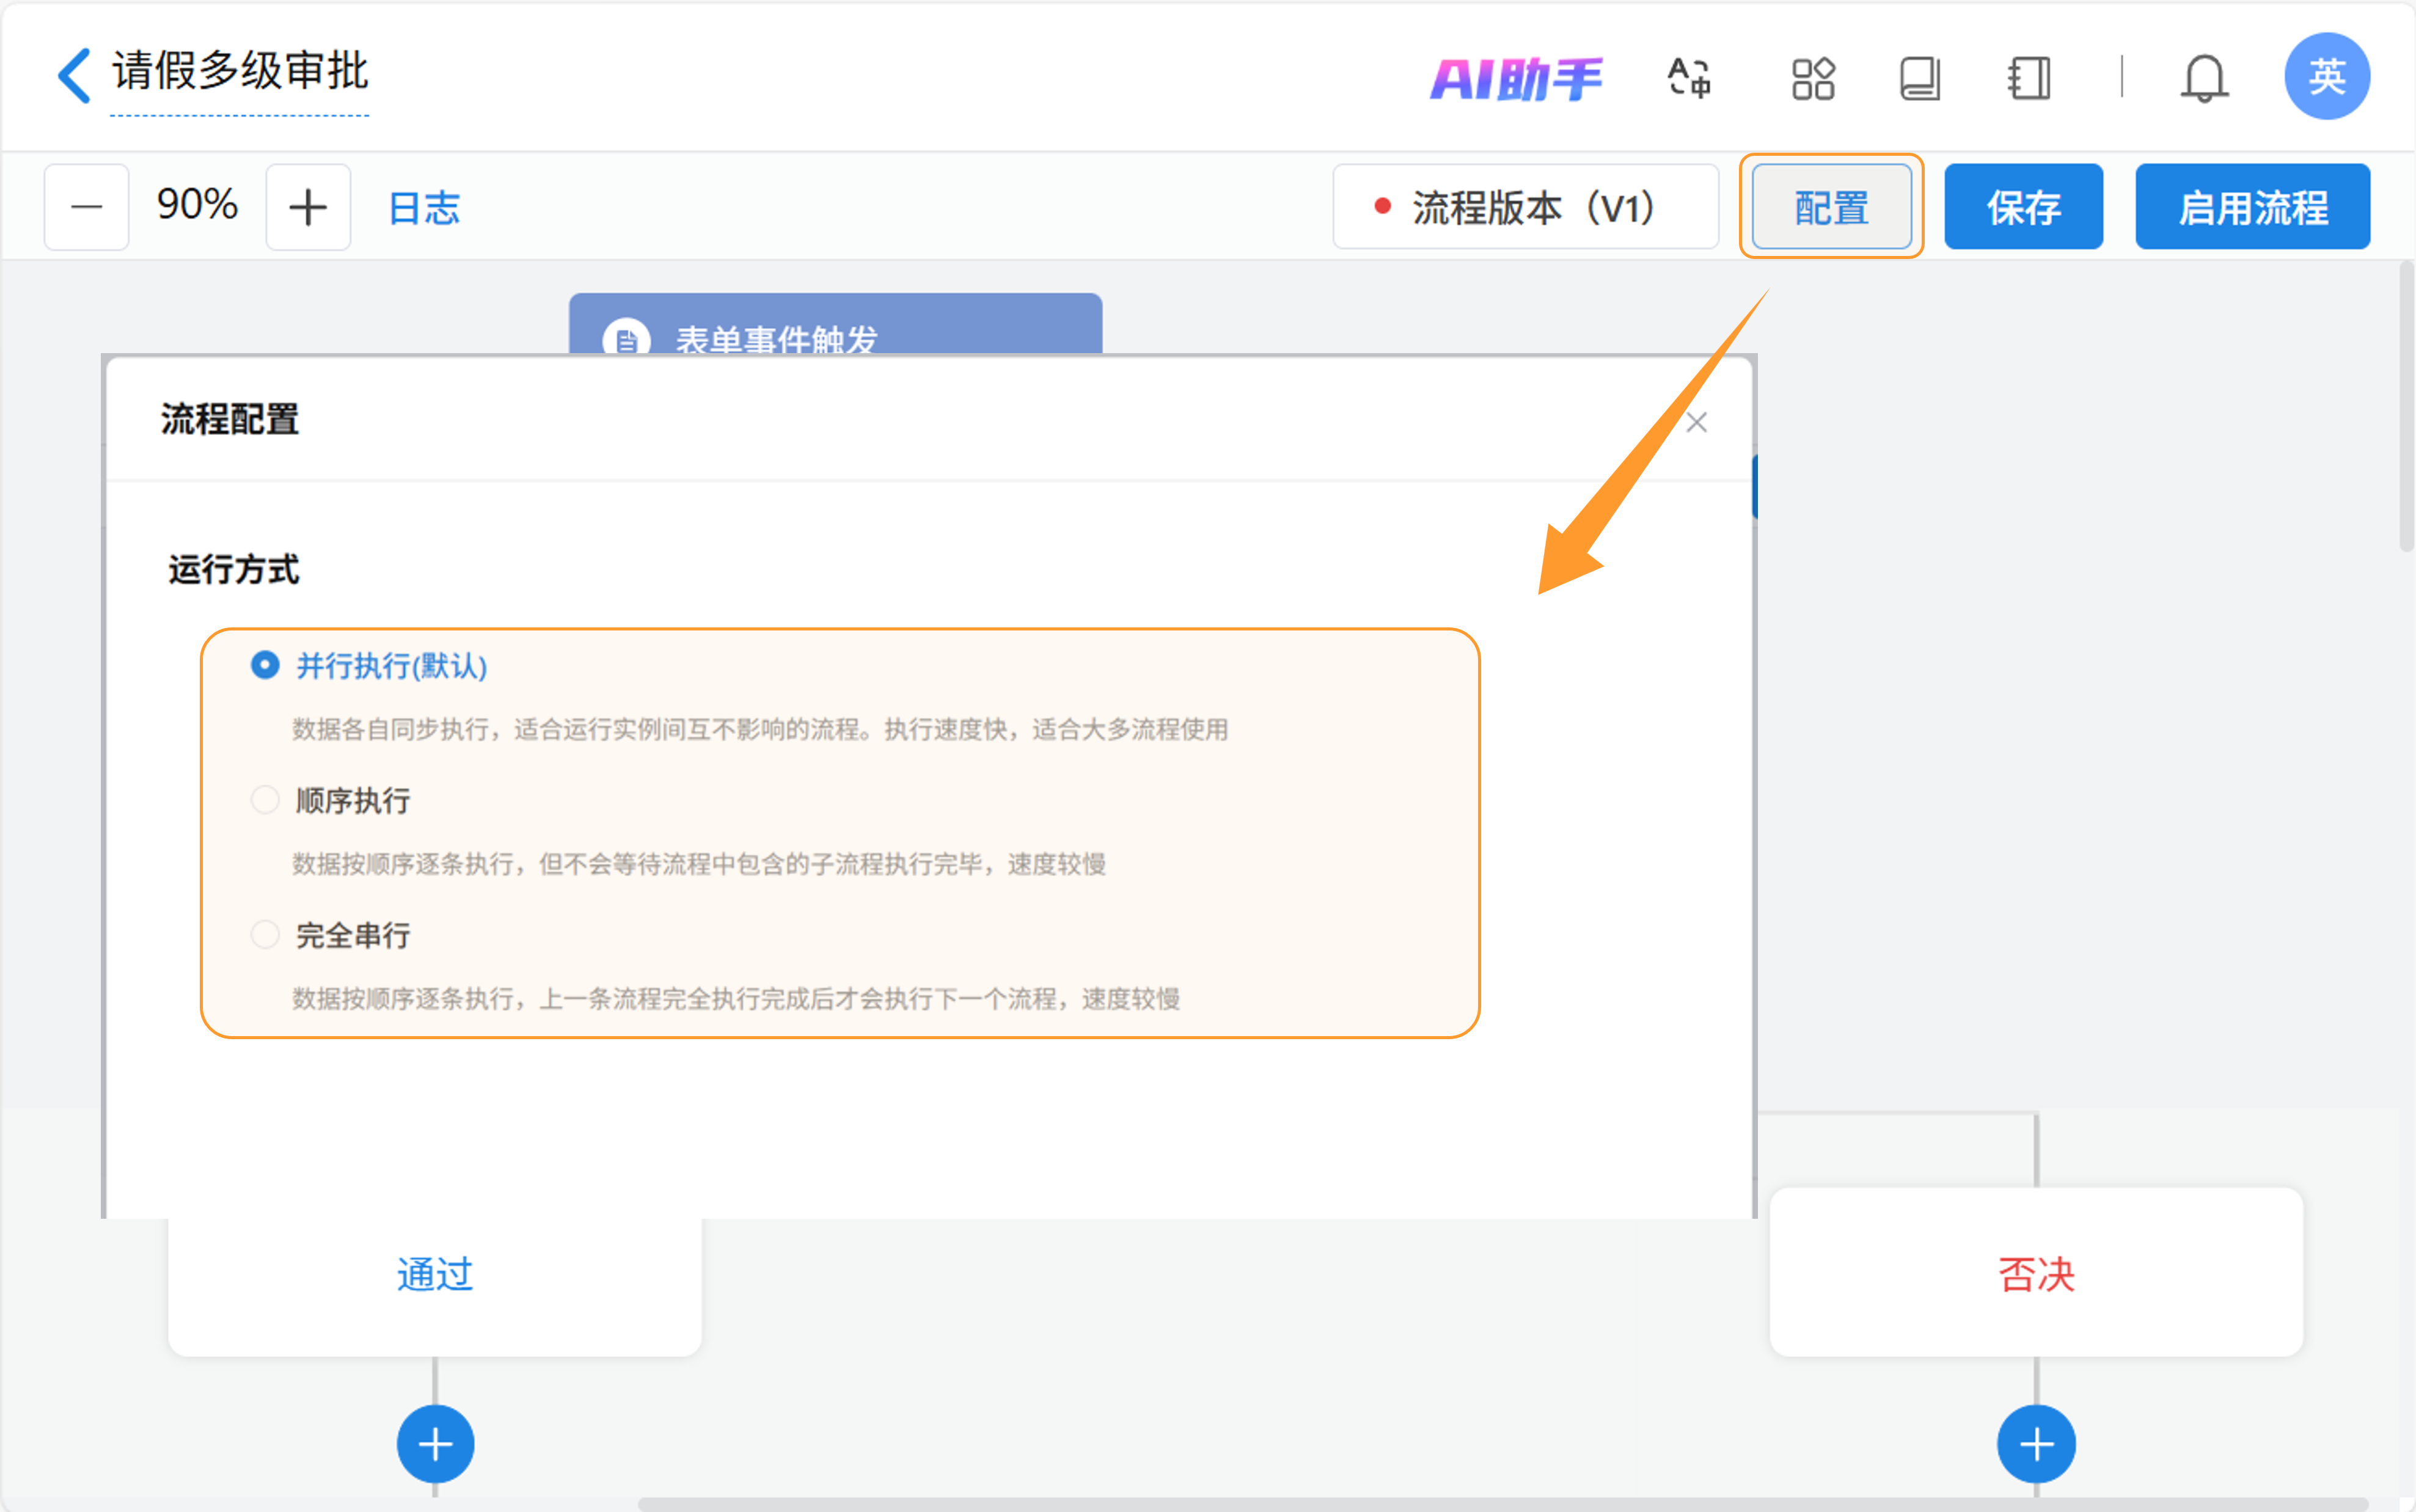Zoom out with minus button
The image size is (2416, 1512).
(x=87, y=207)
